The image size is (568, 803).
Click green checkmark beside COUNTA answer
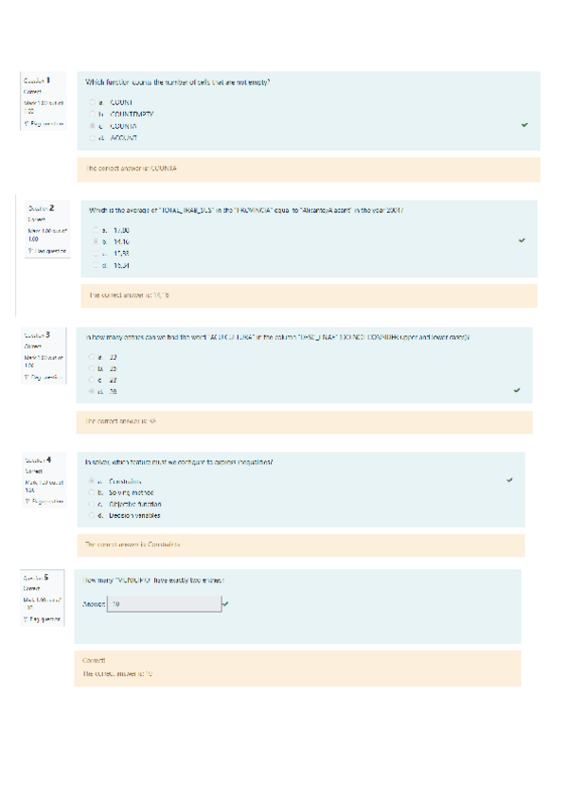coord(524,125)
